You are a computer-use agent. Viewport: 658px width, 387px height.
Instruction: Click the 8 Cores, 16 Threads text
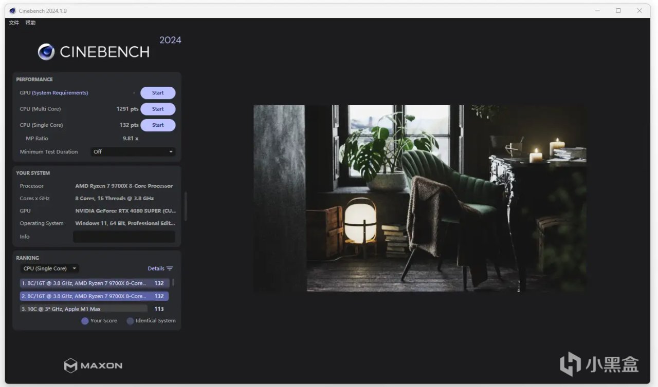click(x=115, y=198)
